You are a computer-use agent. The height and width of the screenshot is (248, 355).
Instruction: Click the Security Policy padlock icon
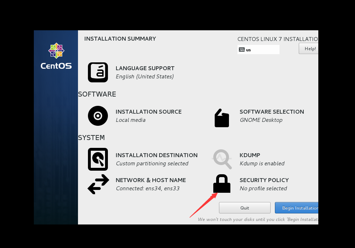pyautogui.click(x=221, y=184)
